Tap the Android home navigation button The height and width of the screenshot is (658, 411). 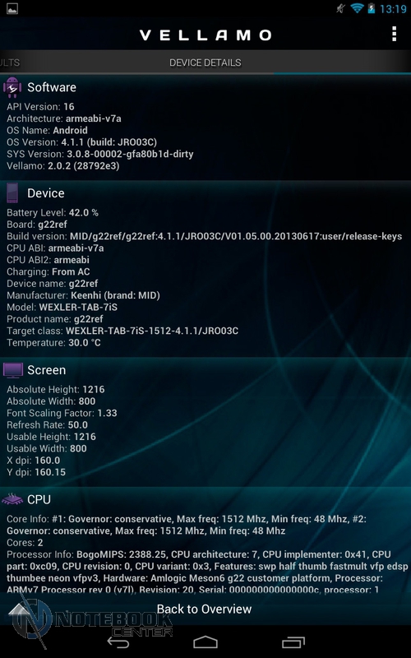(x=205, y=642)
